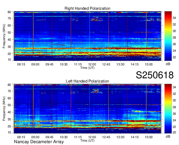The width and height of the screenshot is (179, 145).
Task: Click the S250618 label
Action: click(155, 75)
